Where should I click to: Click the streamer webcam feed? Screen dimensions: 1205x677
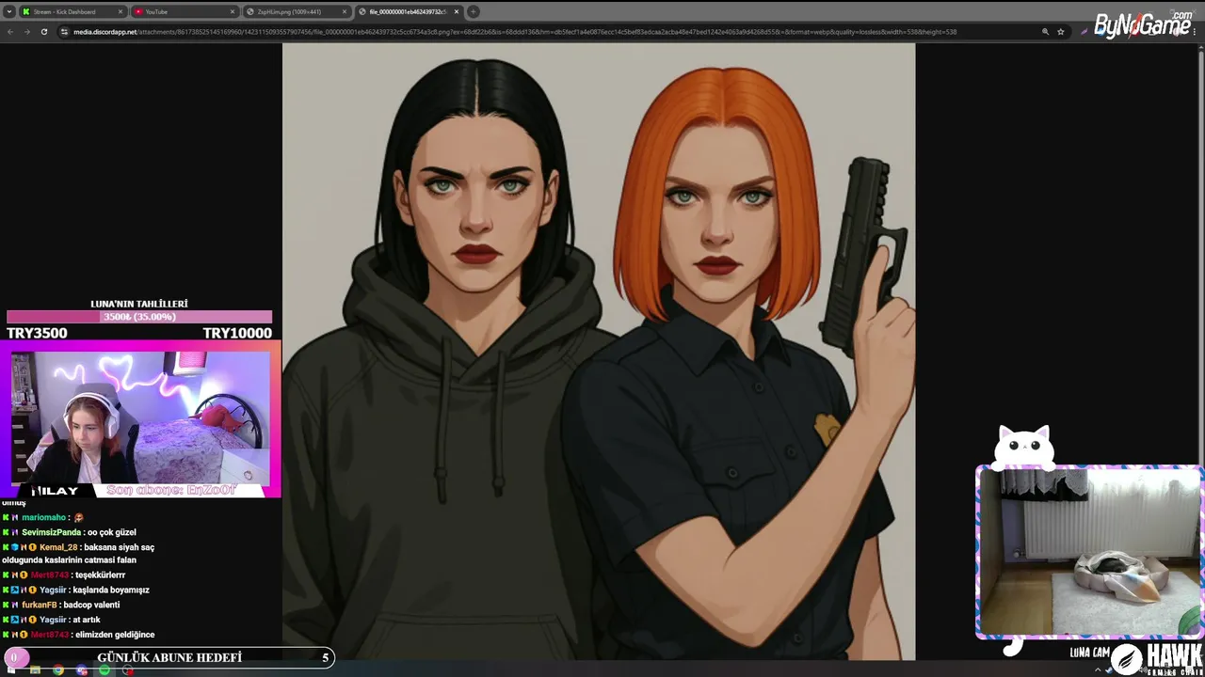pyautogui.click(x=139, y=417)
